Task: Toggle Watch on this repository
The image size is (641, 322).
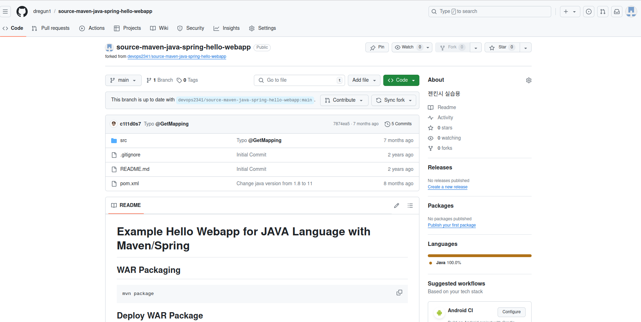Action: (407, 47)
